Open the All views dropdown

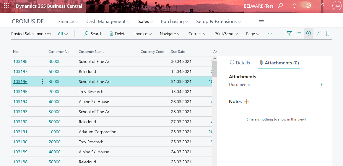pos(63,34)
